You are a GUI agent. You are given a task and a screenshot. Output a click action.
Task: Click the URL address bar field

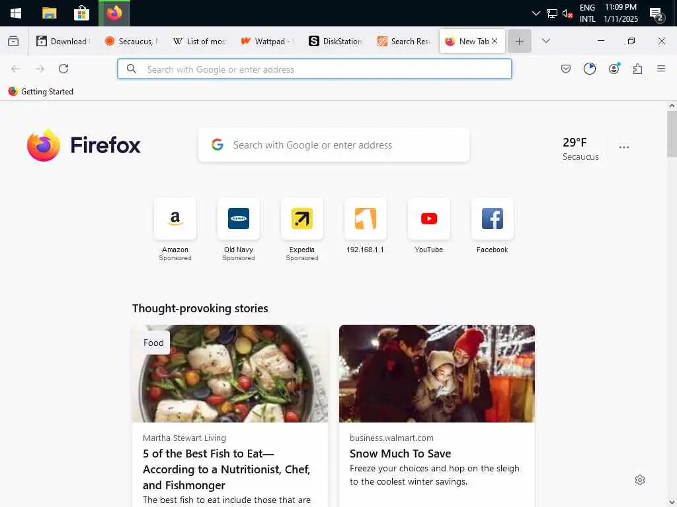(314, 69)
